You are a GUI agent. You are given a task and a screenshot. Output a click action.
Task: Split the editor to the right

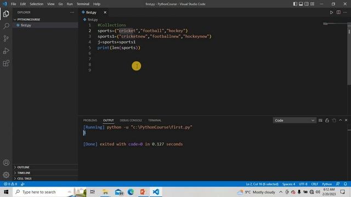pos(338,12)
